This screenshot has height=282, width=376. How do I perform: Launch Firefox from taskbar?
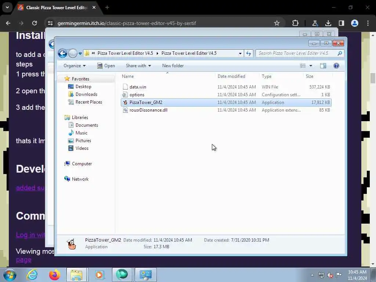click(x=54, y=275)
